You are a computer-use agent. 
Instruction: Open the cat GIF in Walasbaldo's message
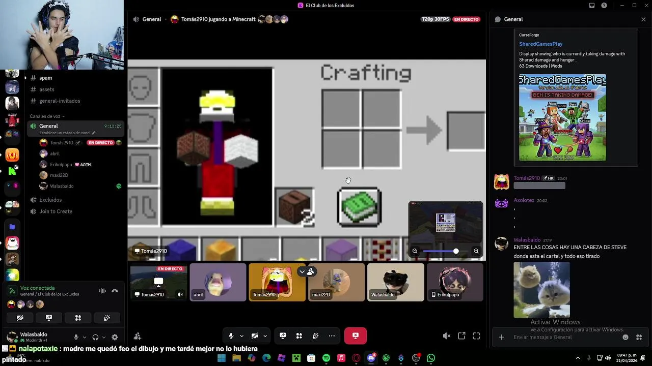[x=541, y=290]
